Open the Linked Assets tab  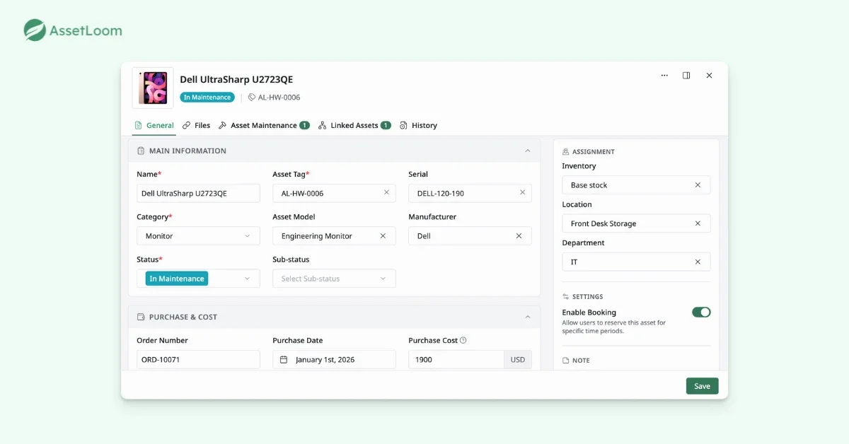[354, 125]
